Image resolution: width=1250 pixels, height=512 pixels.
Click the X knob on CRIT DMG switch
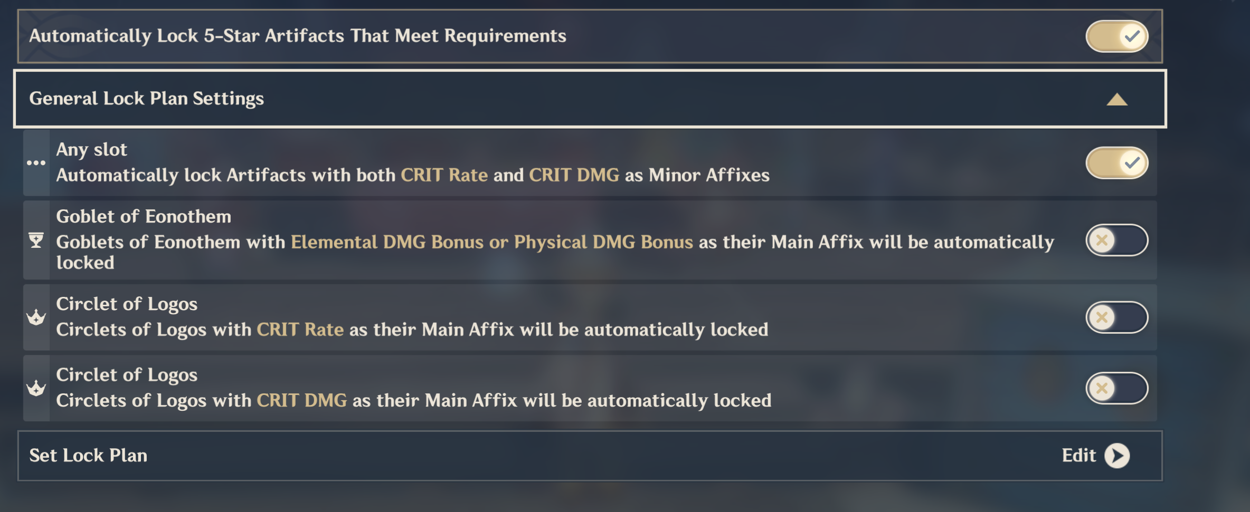[1102, 389]
